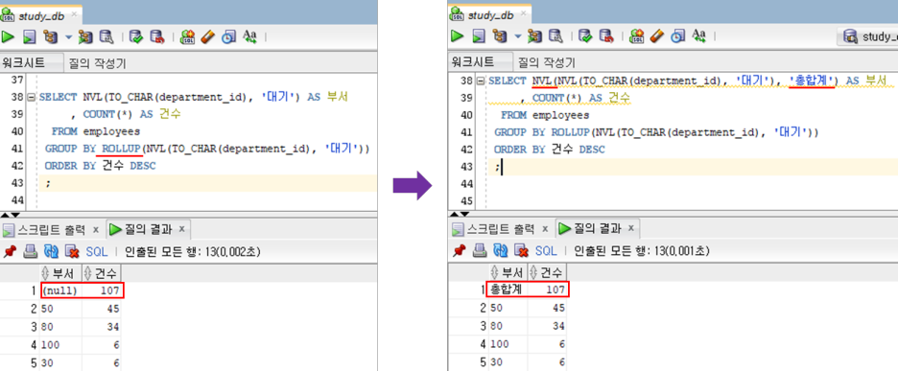The image size is (898, 371).
Task: Click Refresh icon in right results toolbar
Action: coord(501,251)
